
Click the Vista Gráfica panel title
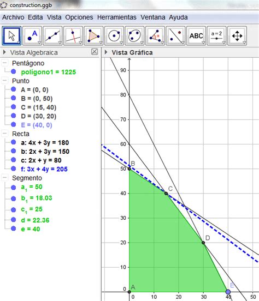[132, 52]
